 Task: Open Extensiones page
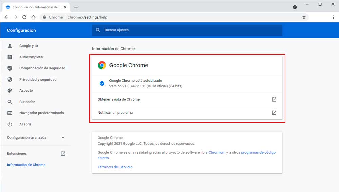coord(17,153)
